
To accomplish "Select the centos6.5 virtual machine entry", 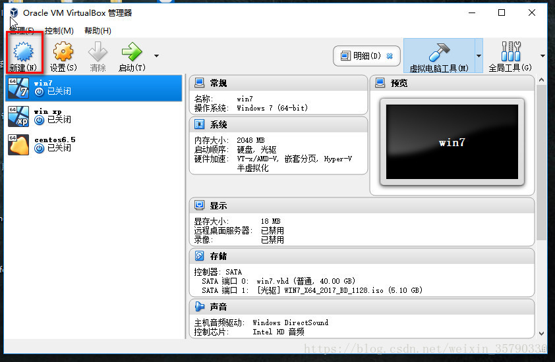I will click(94, 145).
